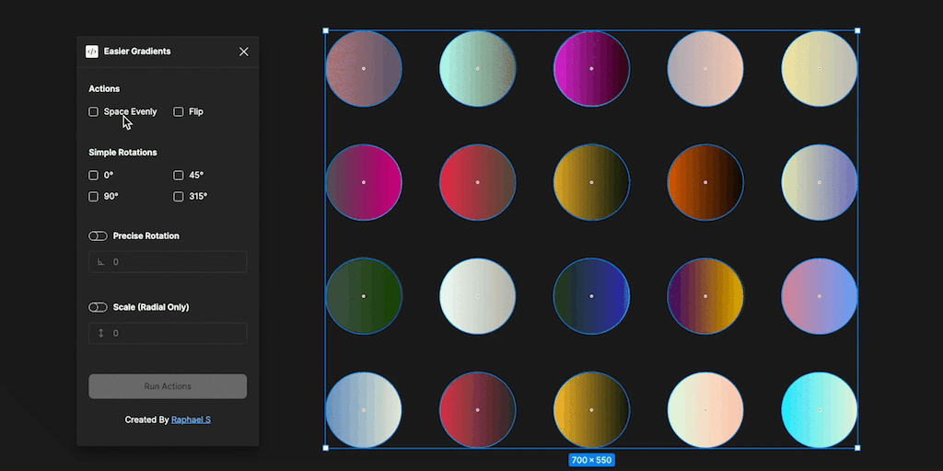Open the Raphael S creator link
Viewport: 943px width, 471px height.
(x=191, y=419)
